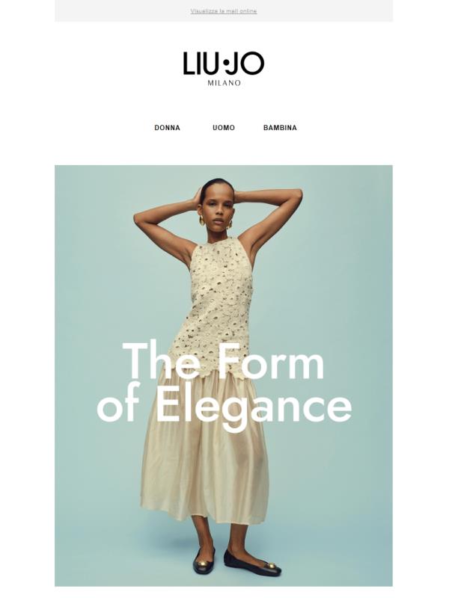The height and width of the screenshot is (598, 449).
Task: Click the grey banner at top of email
Action: click(x=224, y=10)
